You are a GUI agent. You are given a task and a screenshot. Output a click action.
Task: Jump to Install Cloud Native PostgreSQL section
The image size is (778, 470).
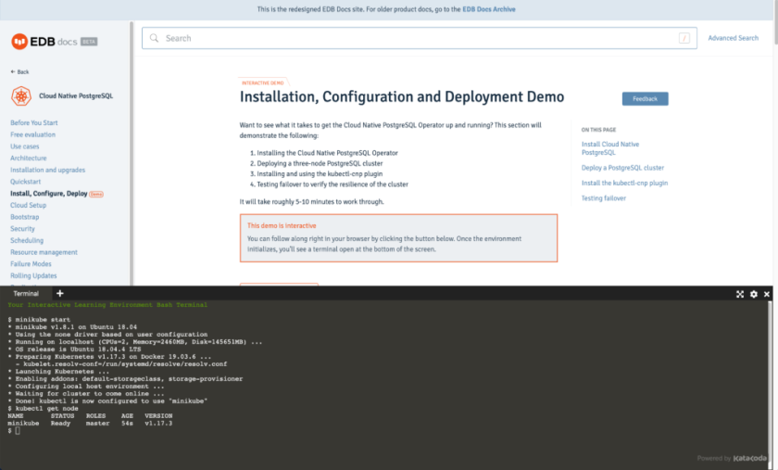coord(610,148)
